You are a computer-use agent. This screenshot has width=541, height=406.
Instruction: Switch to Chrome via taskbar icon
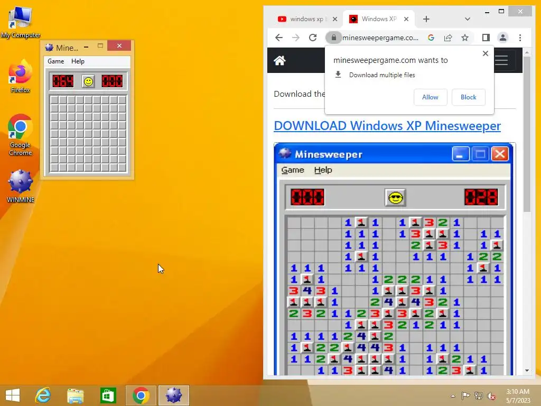[141, 395]
